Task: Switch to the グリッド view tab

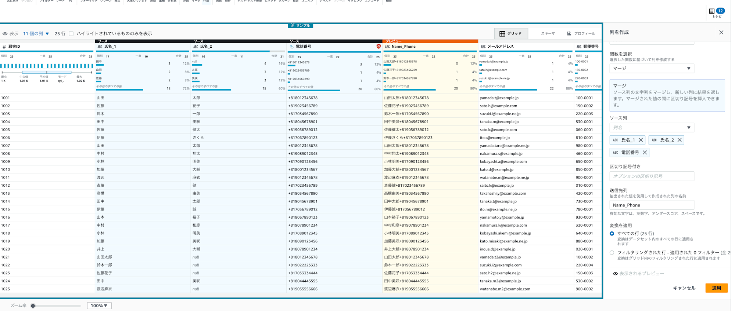Action: [x=511, y=34]
